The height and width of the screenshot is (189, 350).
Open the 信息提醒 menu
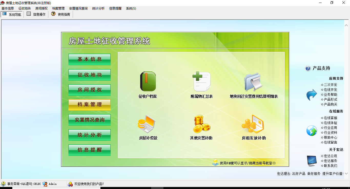point(115,8)
